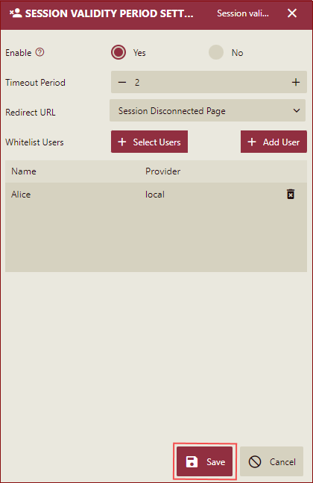Click the Cancel button label

282,461
